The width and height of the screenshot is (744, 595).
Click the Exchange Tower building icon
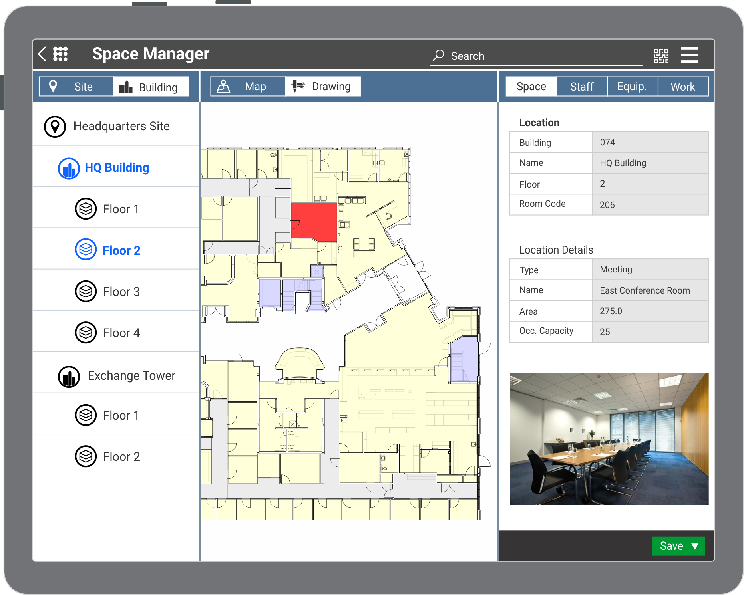pyautogui.click(x=68, y=375)
